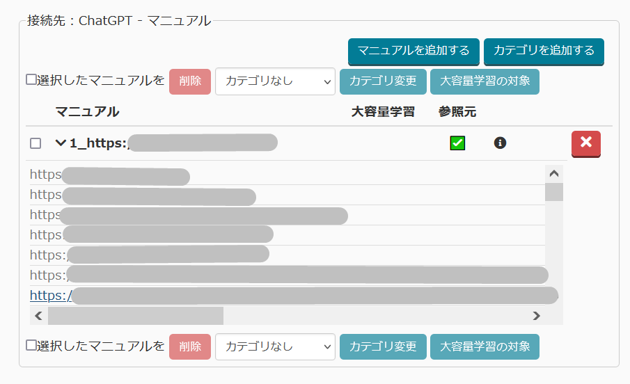Click the マニュアルを追加する button
The image size is (630, 384).
pyautogui.click(x=414, y=51)
